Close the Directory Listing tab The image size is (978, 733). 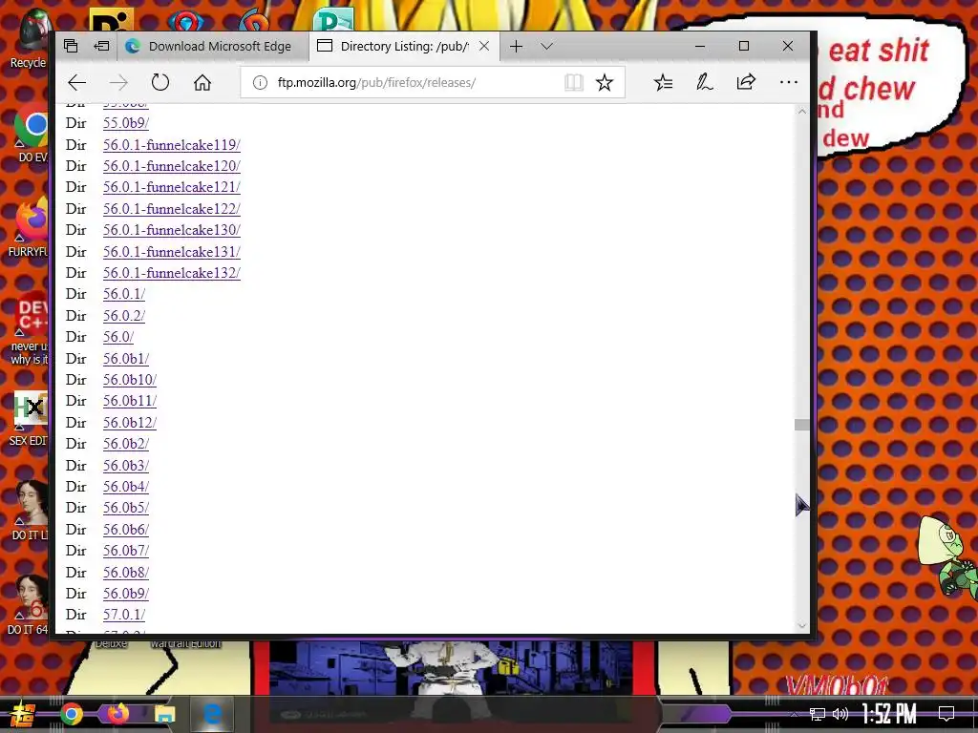(x=484, y=46)
